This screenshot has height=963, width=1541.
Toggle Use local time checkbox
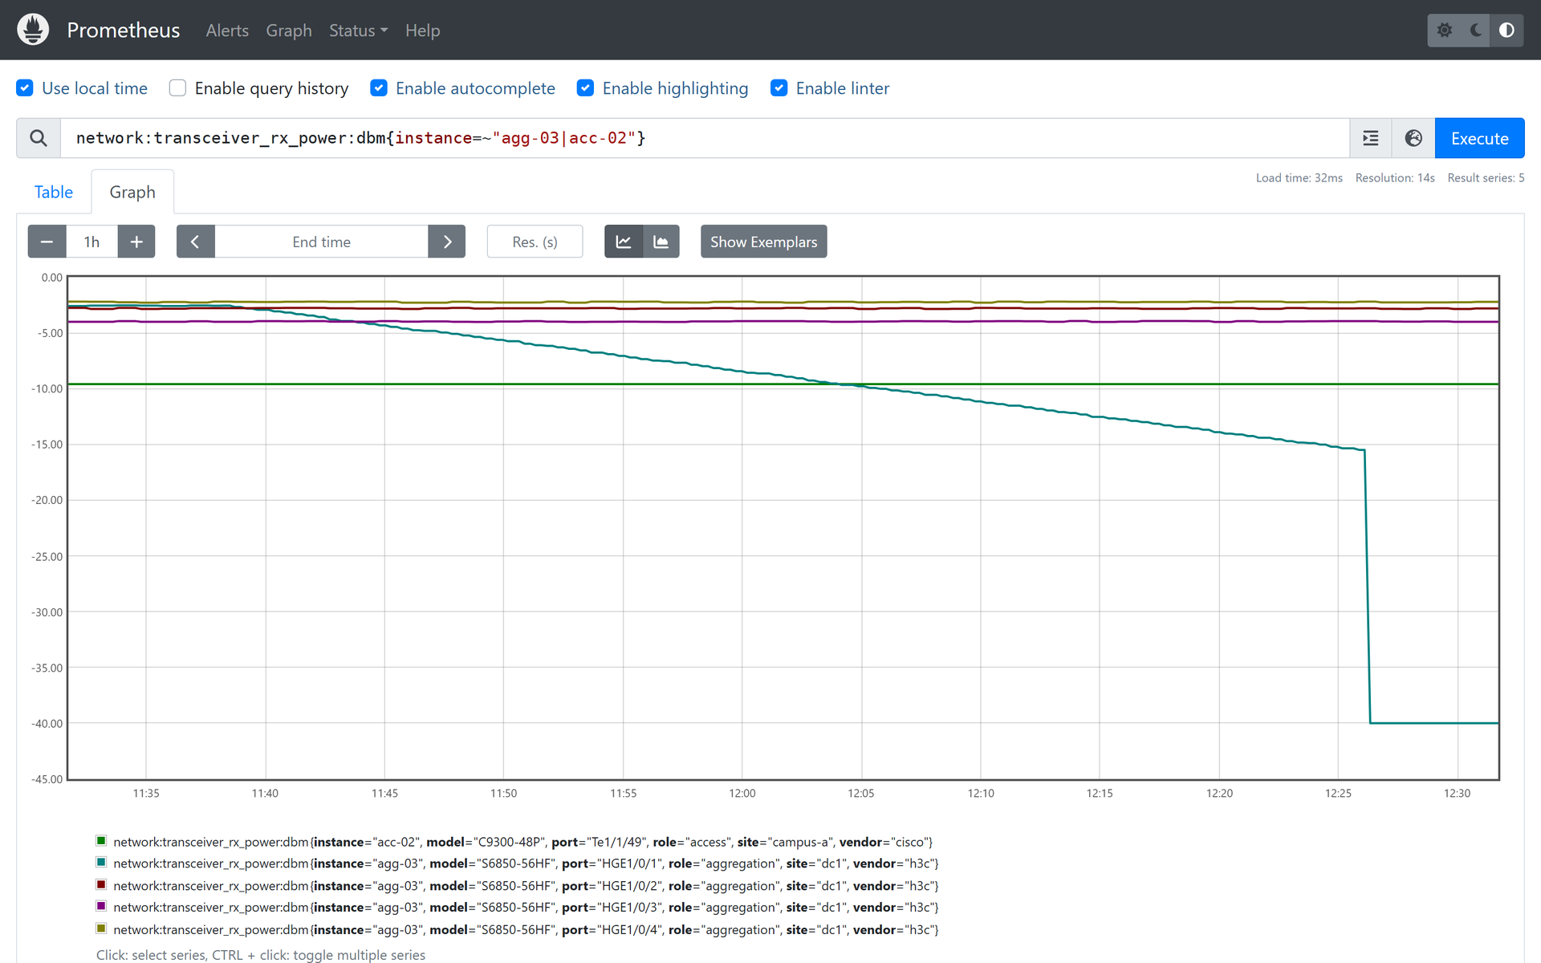[25, 88]
